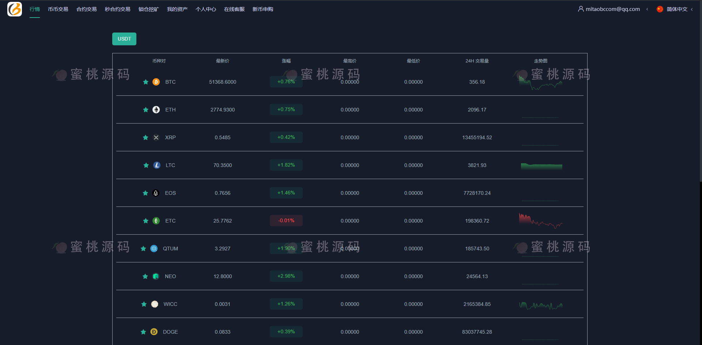Click the exchange logo in the header
This screenshot has height=345, width=702.
[15, 9]
